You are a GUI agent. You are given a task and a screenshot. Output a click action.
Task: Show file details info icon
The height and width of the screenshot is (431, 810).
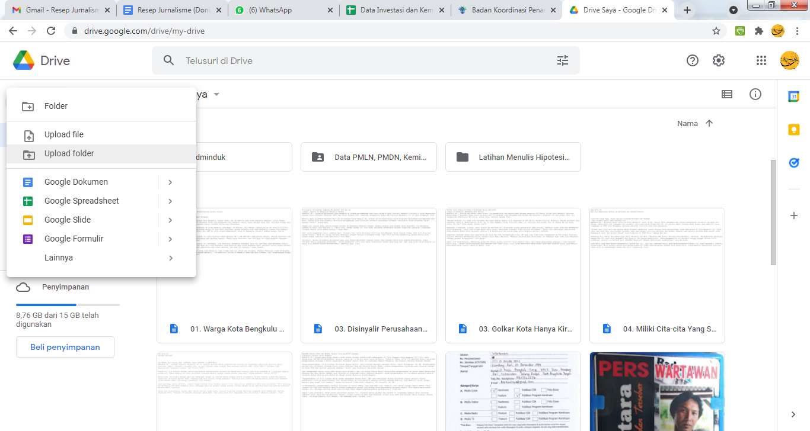(755, 94)
